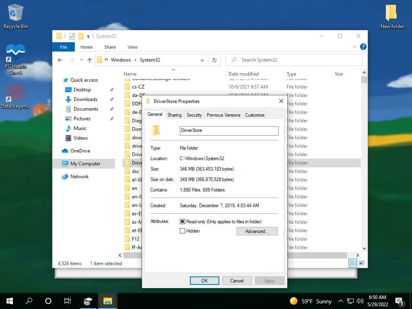Close the DriverStore Properties dialog
Image resolution: width=412 pixels, height=309 pixels.
[x=281, y=101]
